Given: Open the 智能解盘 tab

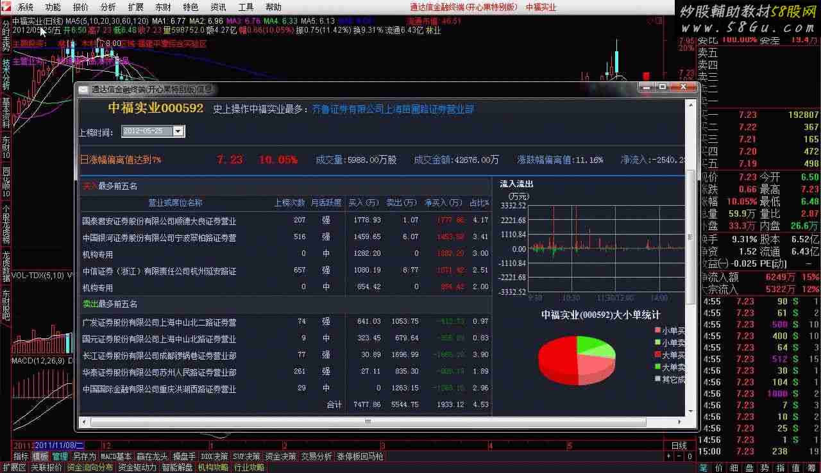Looking at the screenshot, I should pos(178,467).
